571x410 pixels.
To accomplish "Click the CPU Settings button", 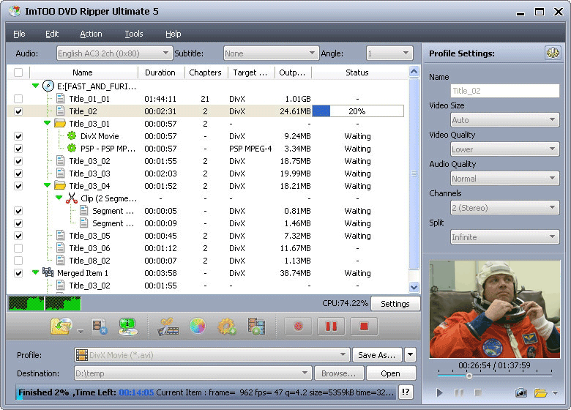I will point(395,304).
